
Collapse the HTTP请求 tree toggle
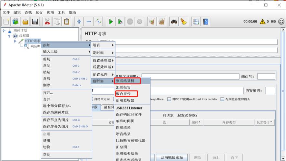[x=15, y=41]
